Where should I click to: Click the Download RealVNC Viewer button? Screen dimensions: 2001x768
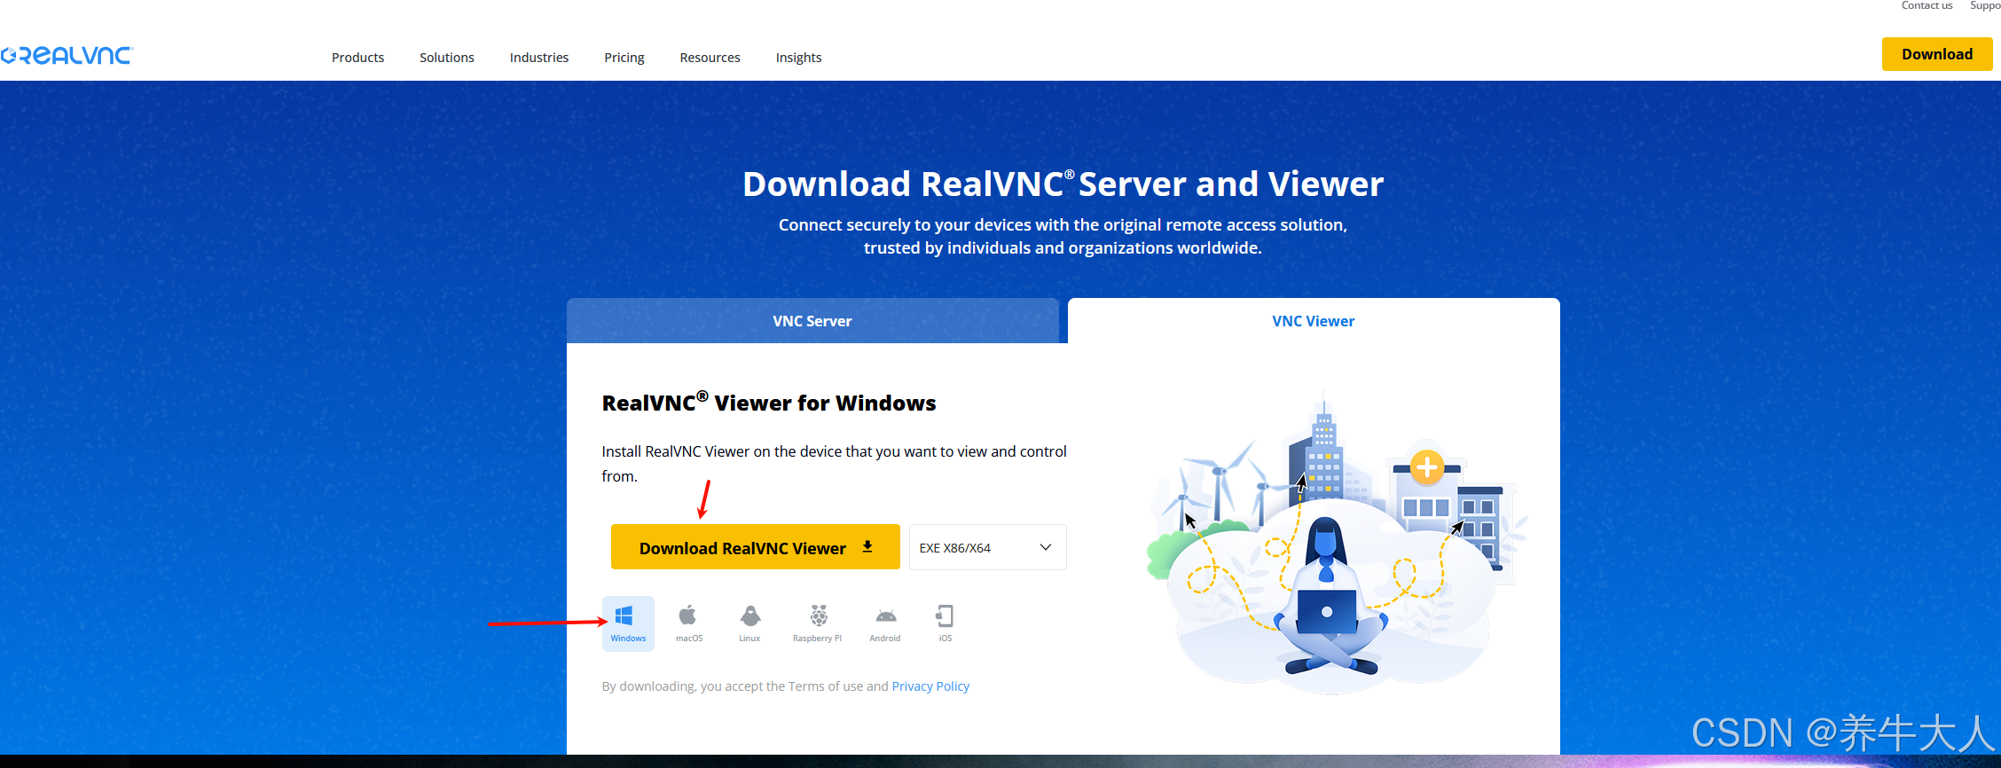756,547
